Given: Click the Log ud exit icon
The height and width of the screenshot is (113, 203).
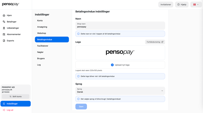Looking at the screenshot, I should 4,110.
